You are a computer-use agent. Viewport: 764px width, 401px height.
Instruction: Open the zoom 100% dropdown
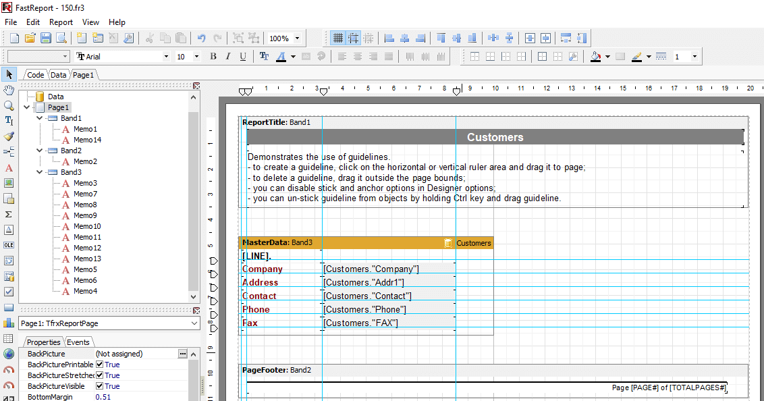[x=297, y=38]
